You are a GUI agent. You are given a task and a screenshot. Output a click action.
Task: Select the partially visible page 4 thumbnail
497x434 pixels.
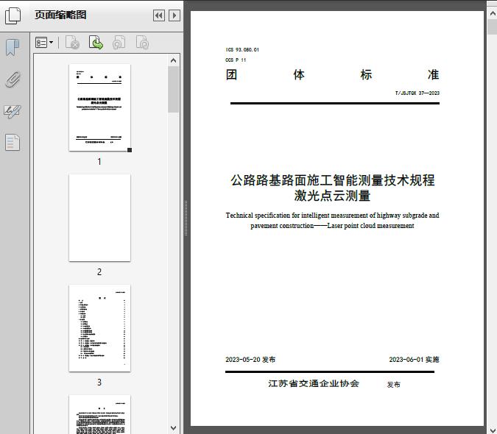click(x=99, y=414)
